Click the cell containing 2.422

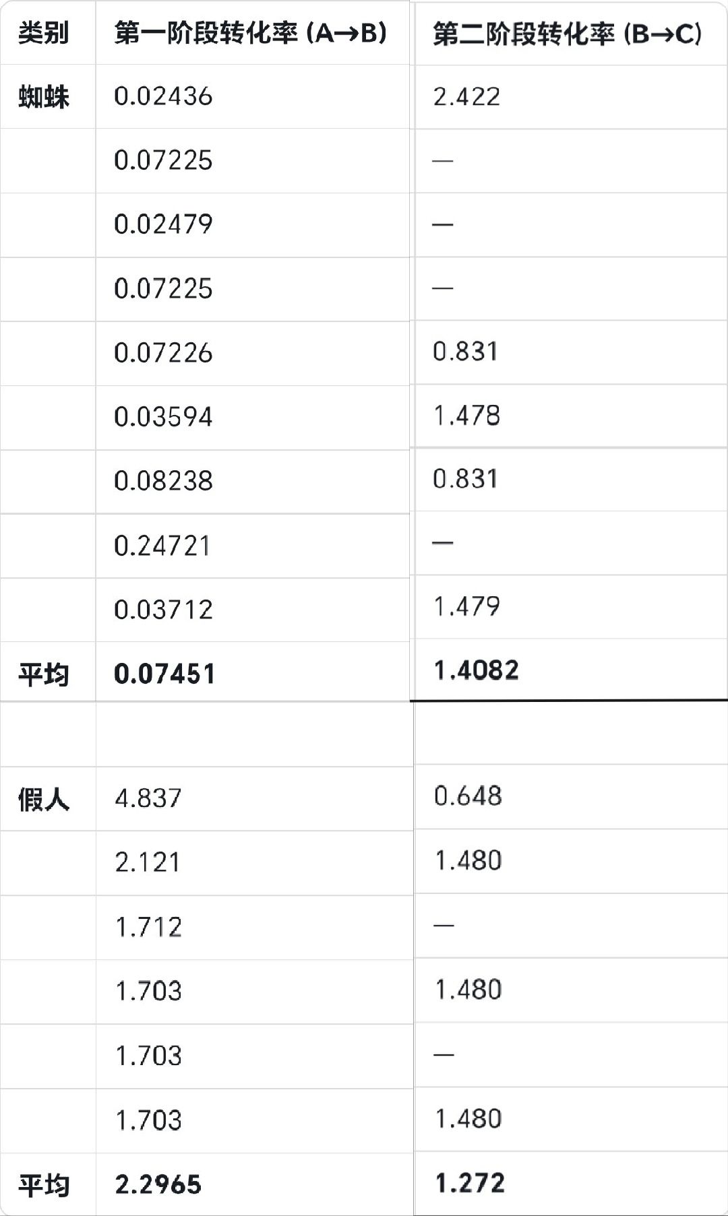[466, 97]
